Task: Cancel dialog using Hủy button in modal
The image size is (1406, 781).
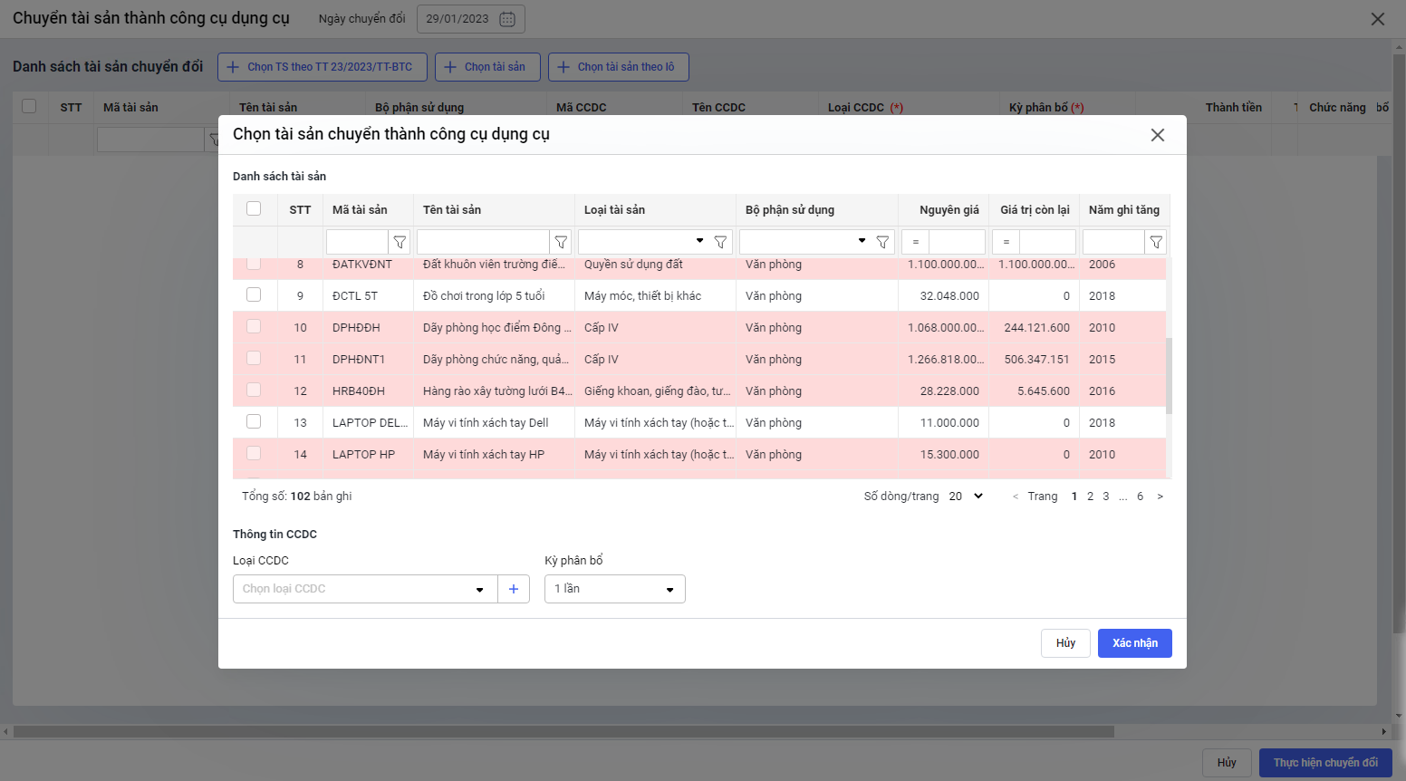Action: click(x=1065, y=643)
